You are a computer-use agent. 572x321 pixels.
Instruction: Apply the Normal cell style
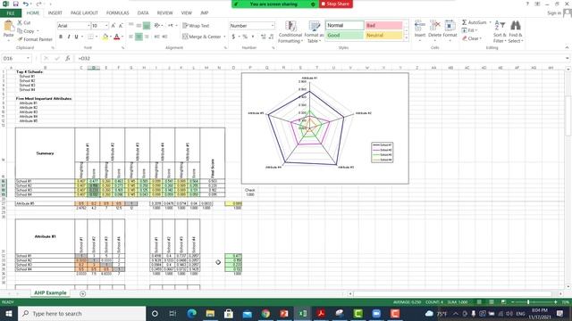tap(344, 26)
